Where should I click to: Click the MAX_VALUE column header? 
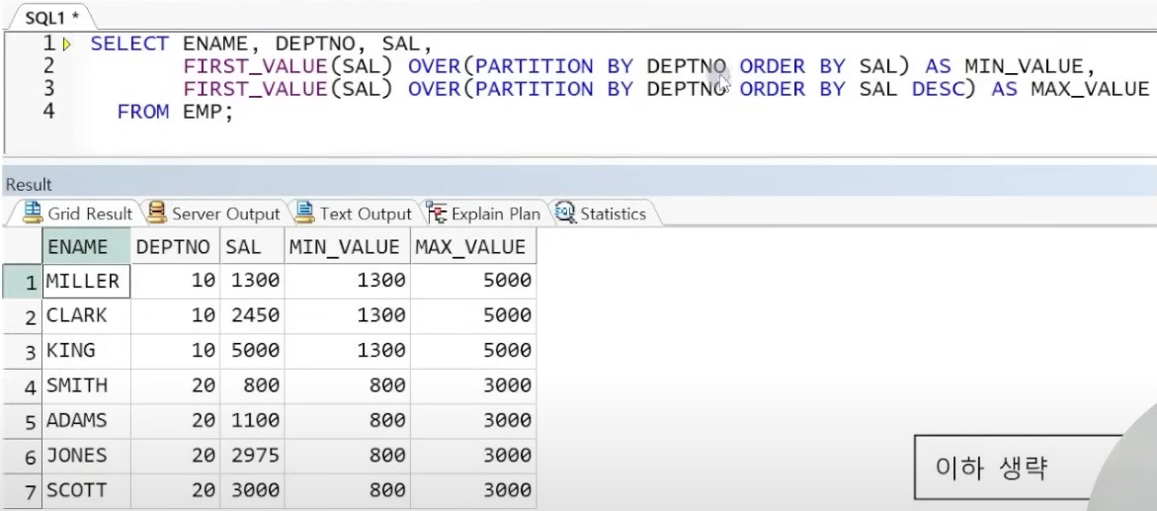point(473,247)
